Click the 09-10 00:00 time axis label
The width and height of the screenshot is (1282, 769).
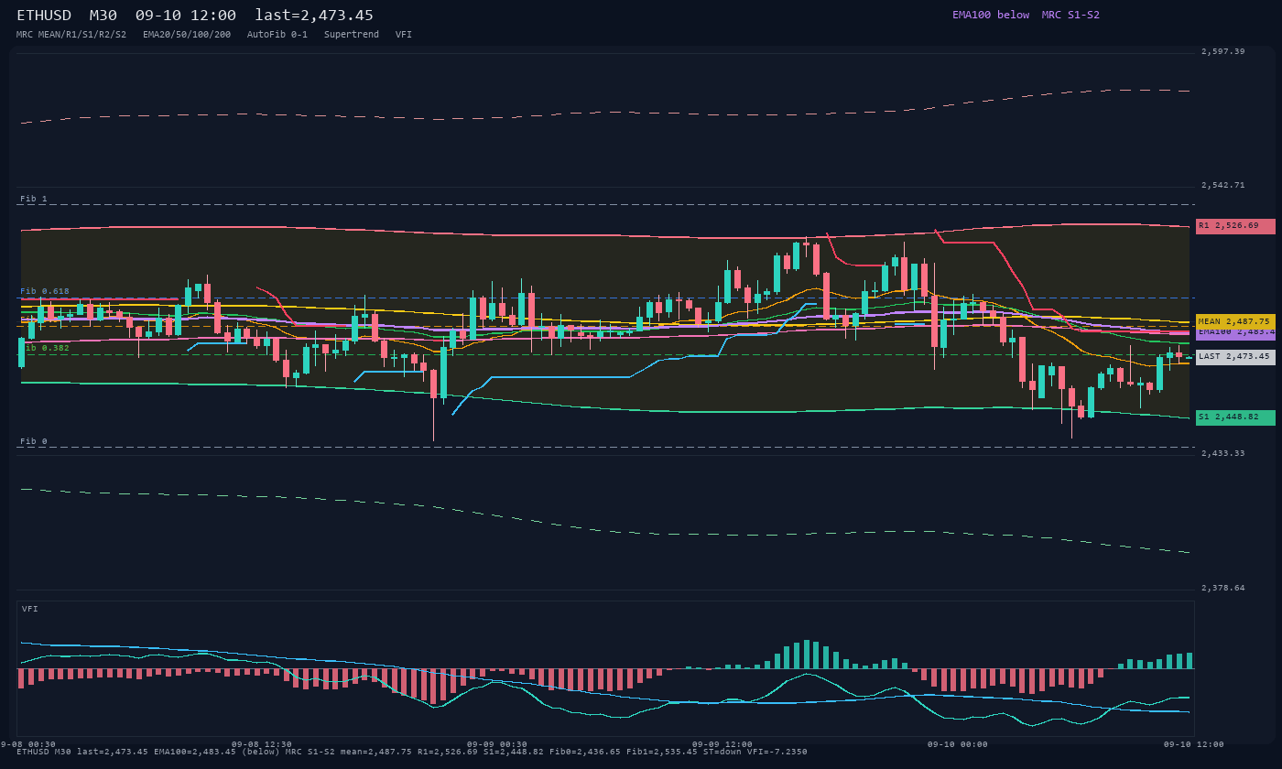point(958,744)
